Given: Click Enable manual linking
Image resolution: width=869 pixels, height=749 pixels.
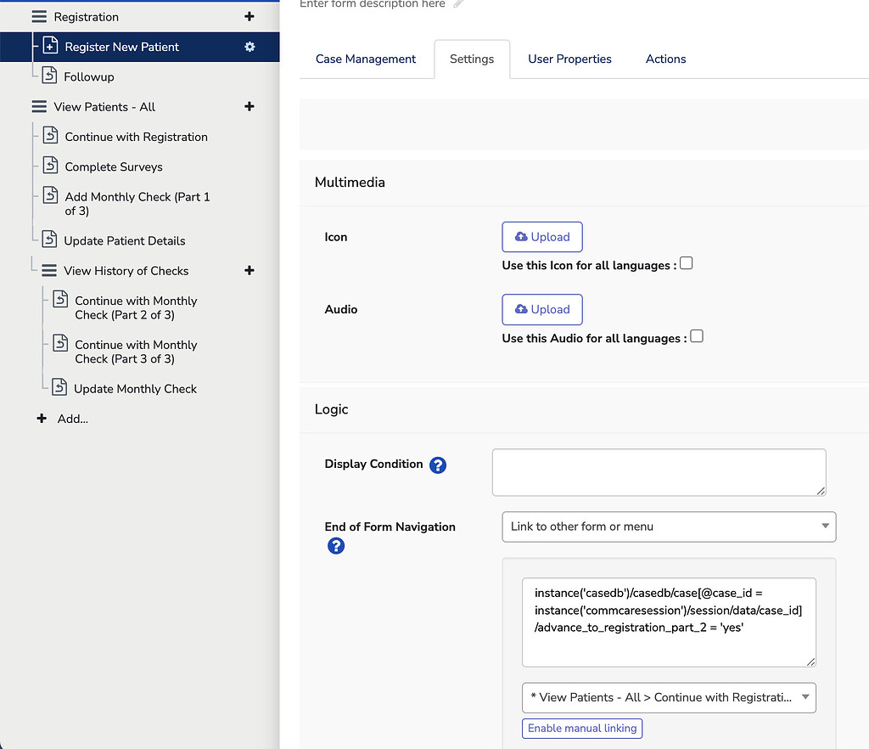Looking at the screenshot, I should click(581, 728).
